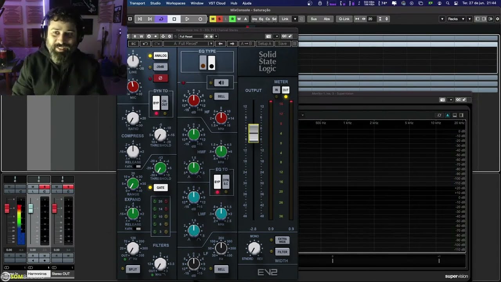Click the phase invert Ø button
The height and width of the screenshot is (282, 501).
pyautogui.click(x=160, y=78)
